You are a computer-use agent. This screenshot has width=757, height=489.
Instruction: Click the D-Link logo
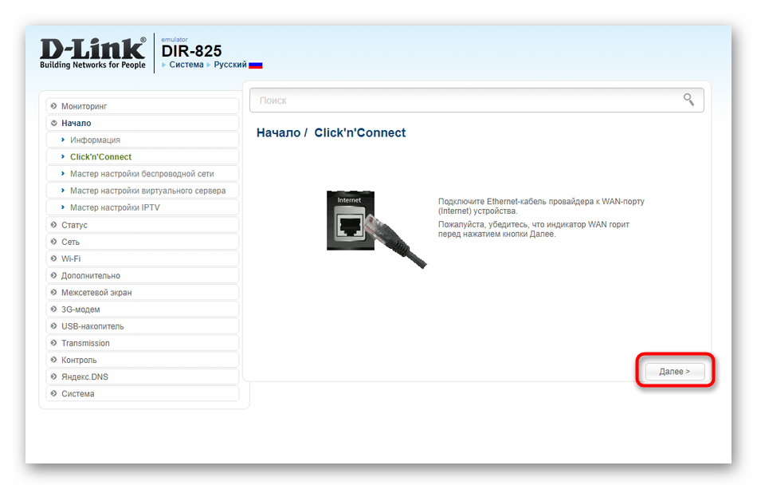click(92, 52)
